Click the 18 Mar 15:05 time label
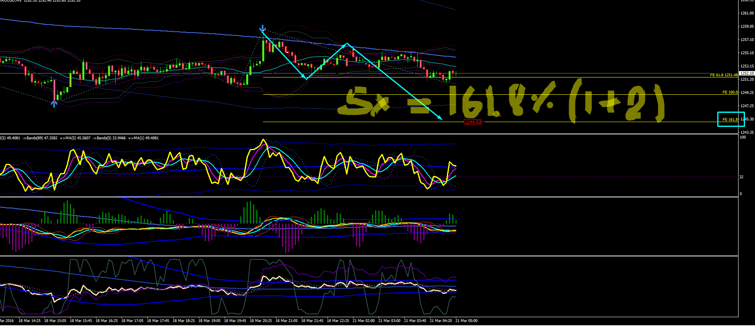This screenshot has width=755, height=326. click(55, 321)
